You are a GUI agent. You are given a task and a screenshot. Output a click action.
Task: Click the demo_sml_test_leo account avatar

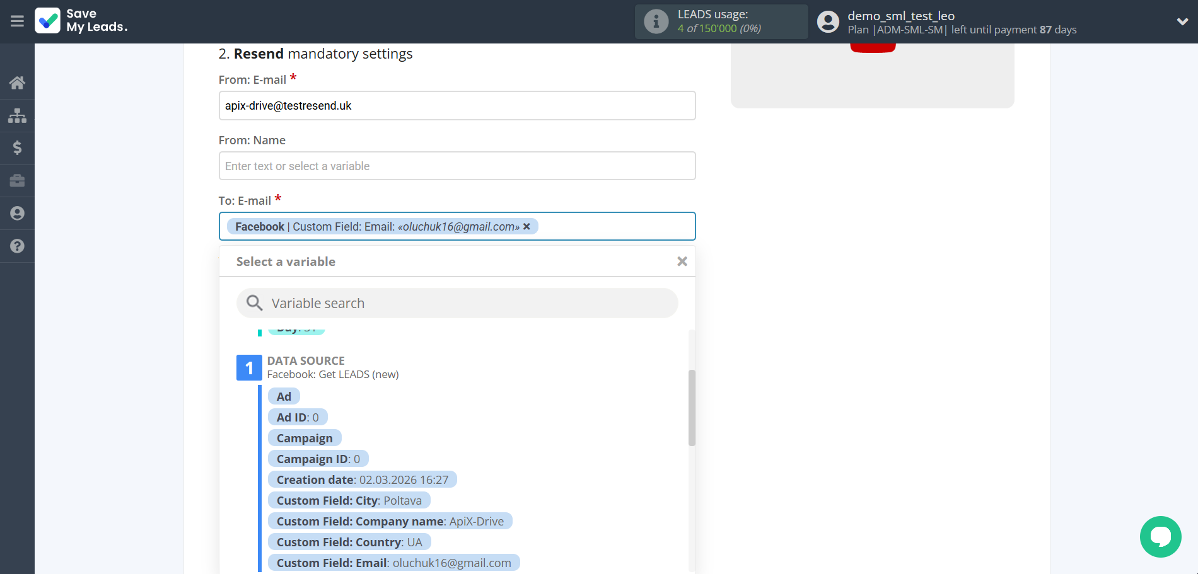point(827,21)
